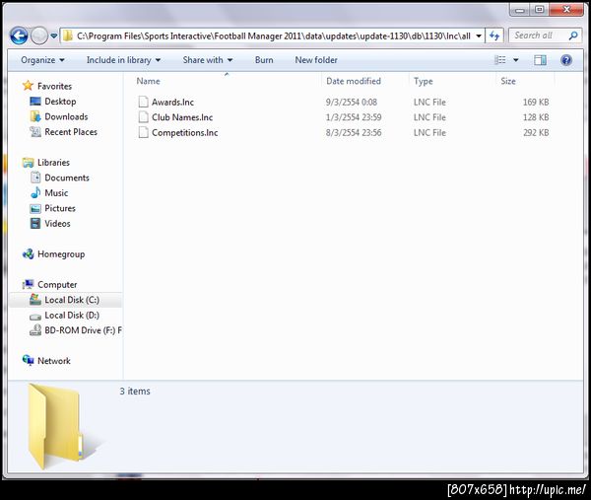This screenshot has height=500, width=591.
Task: Click the Burn toolbar button
Action: 264,60
